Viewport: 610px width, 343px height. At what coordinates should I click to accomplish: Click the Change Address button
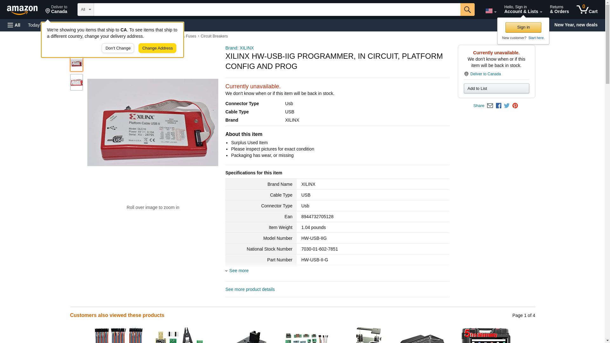(x=157, y=48)
